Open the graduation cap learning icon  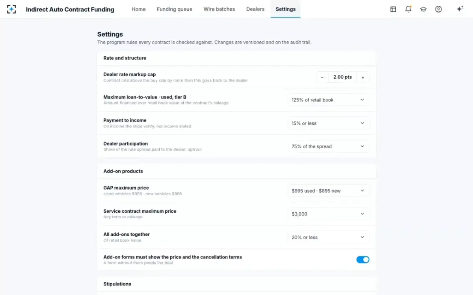423,9
